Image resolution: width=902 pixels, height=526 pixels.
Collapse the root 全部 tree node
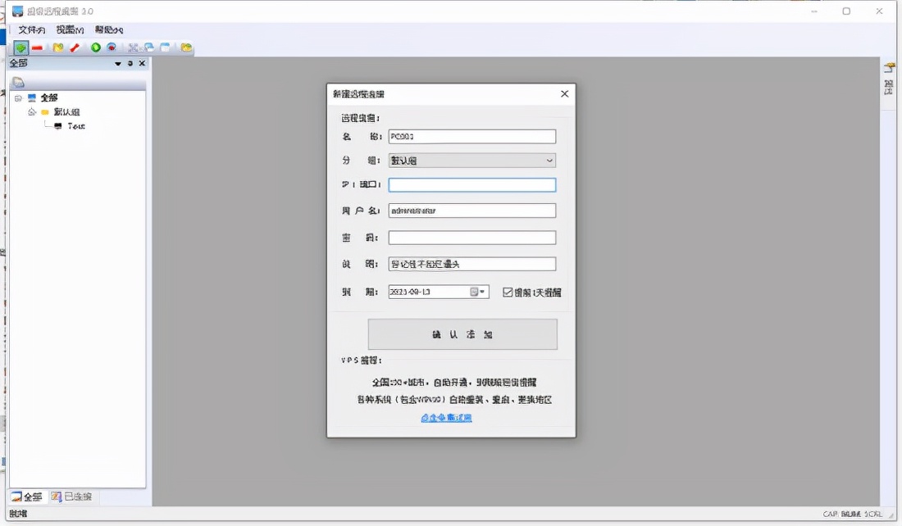coord(18,97)
